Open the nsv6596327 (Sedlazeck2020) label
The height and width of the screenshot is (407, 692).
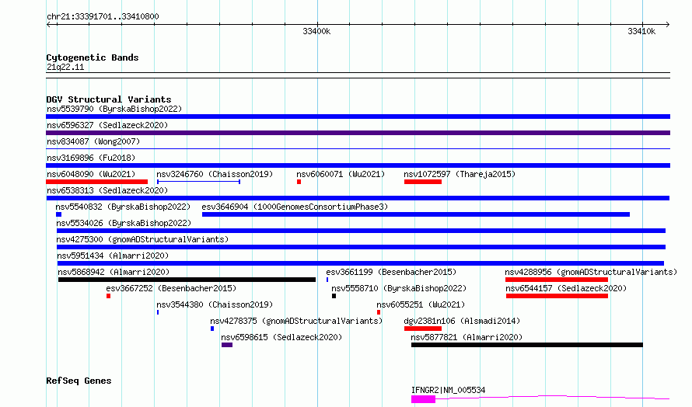107,125
